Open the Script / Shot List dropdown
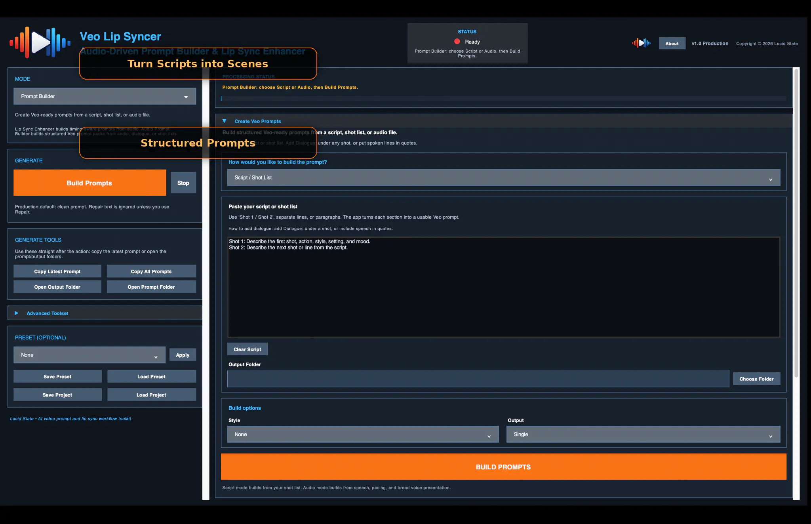The image size is (811, 524). pyautogui.click(x=504, y=177)
